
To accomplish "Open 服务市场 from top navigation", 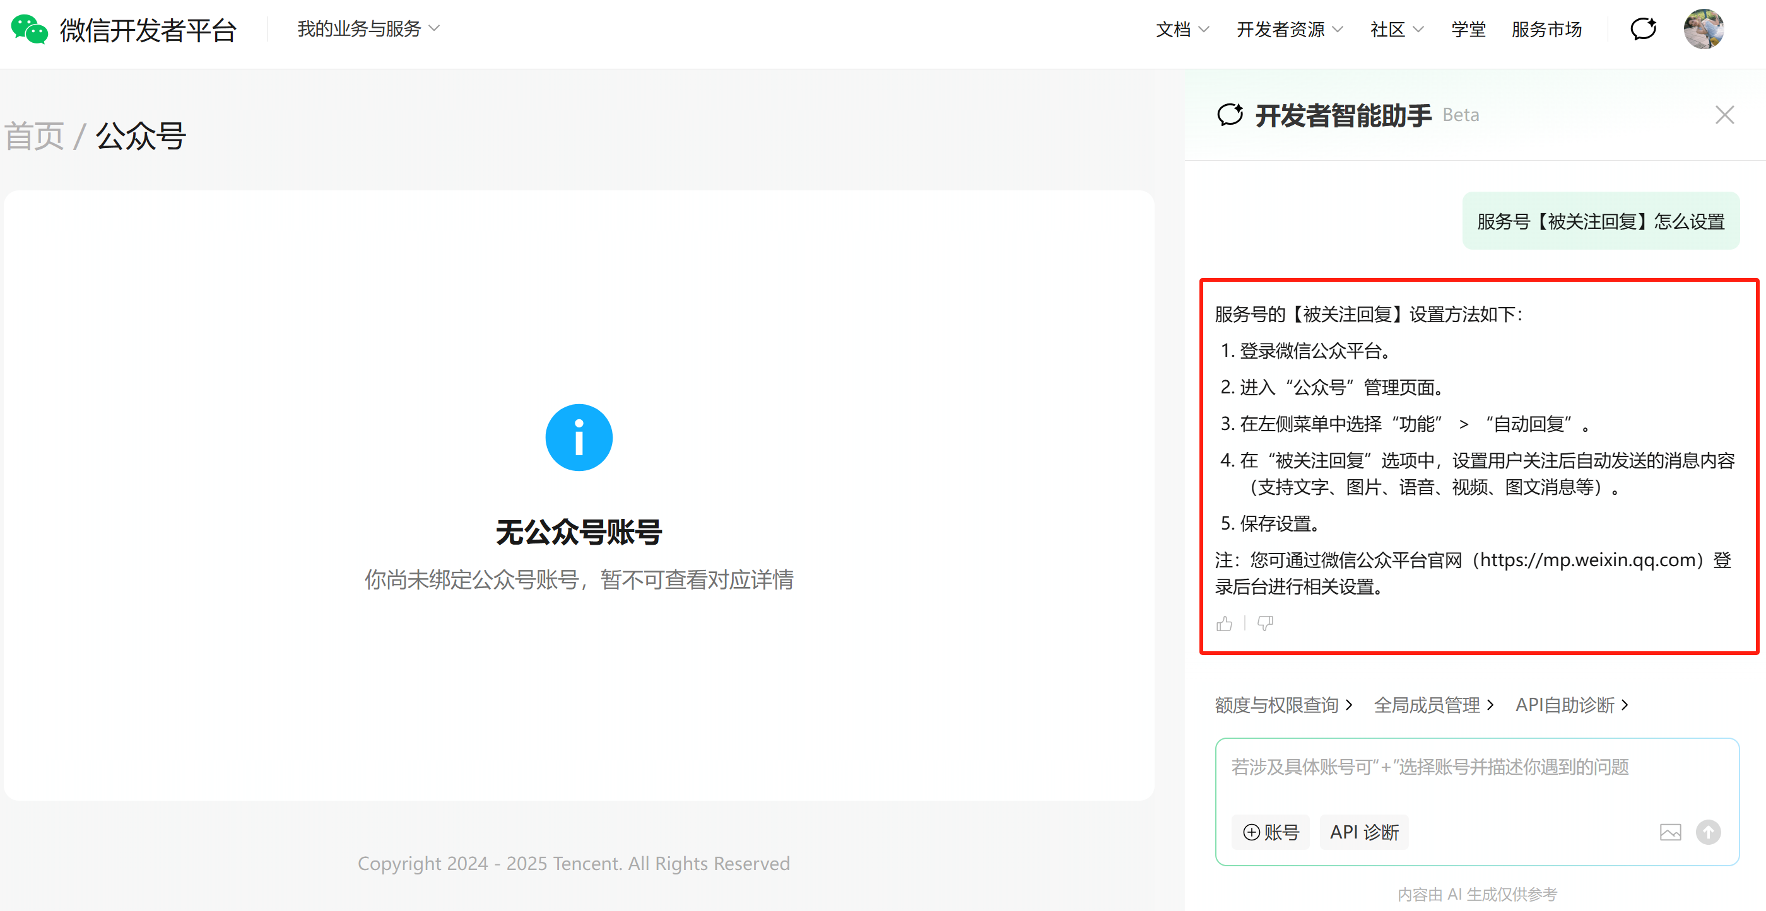I will click(x=1546, y=30).
